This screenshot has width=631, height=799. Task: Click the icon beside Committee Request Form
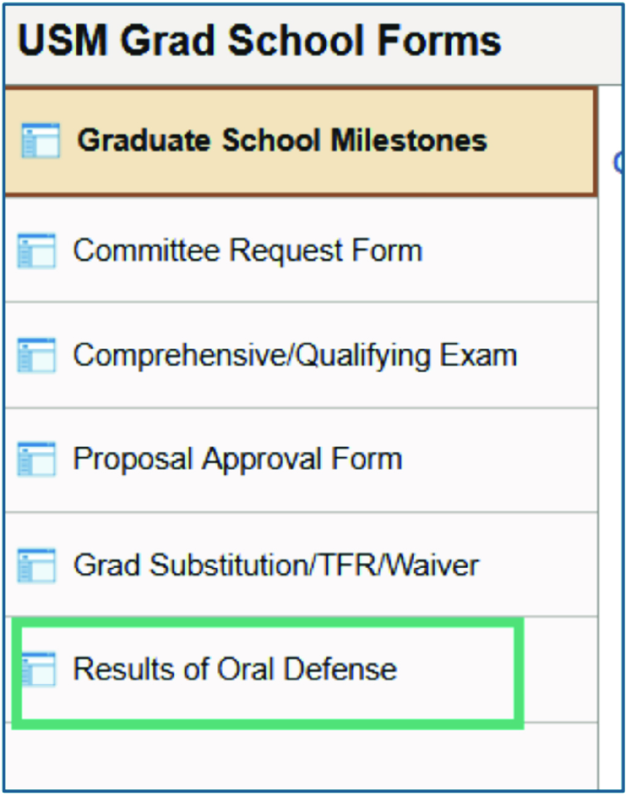pos(37,251)
